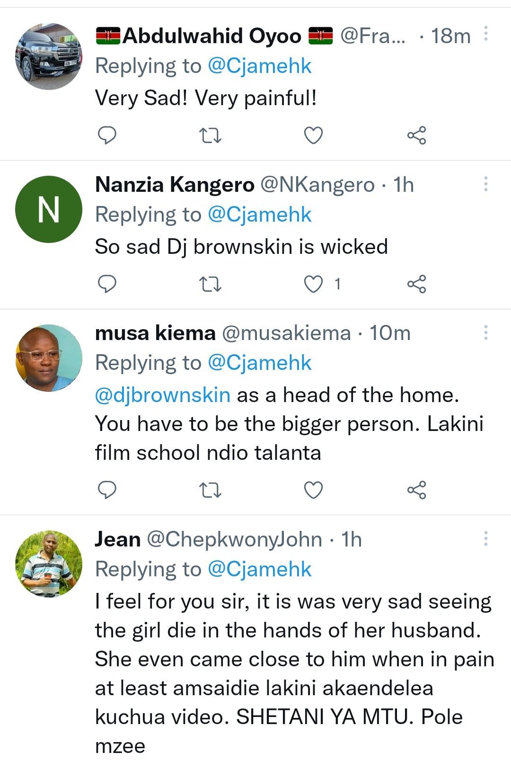Viewport: 511px width, 762px height.
Task: Reply to musa kiema's tweet
Action: click(107, 490)
